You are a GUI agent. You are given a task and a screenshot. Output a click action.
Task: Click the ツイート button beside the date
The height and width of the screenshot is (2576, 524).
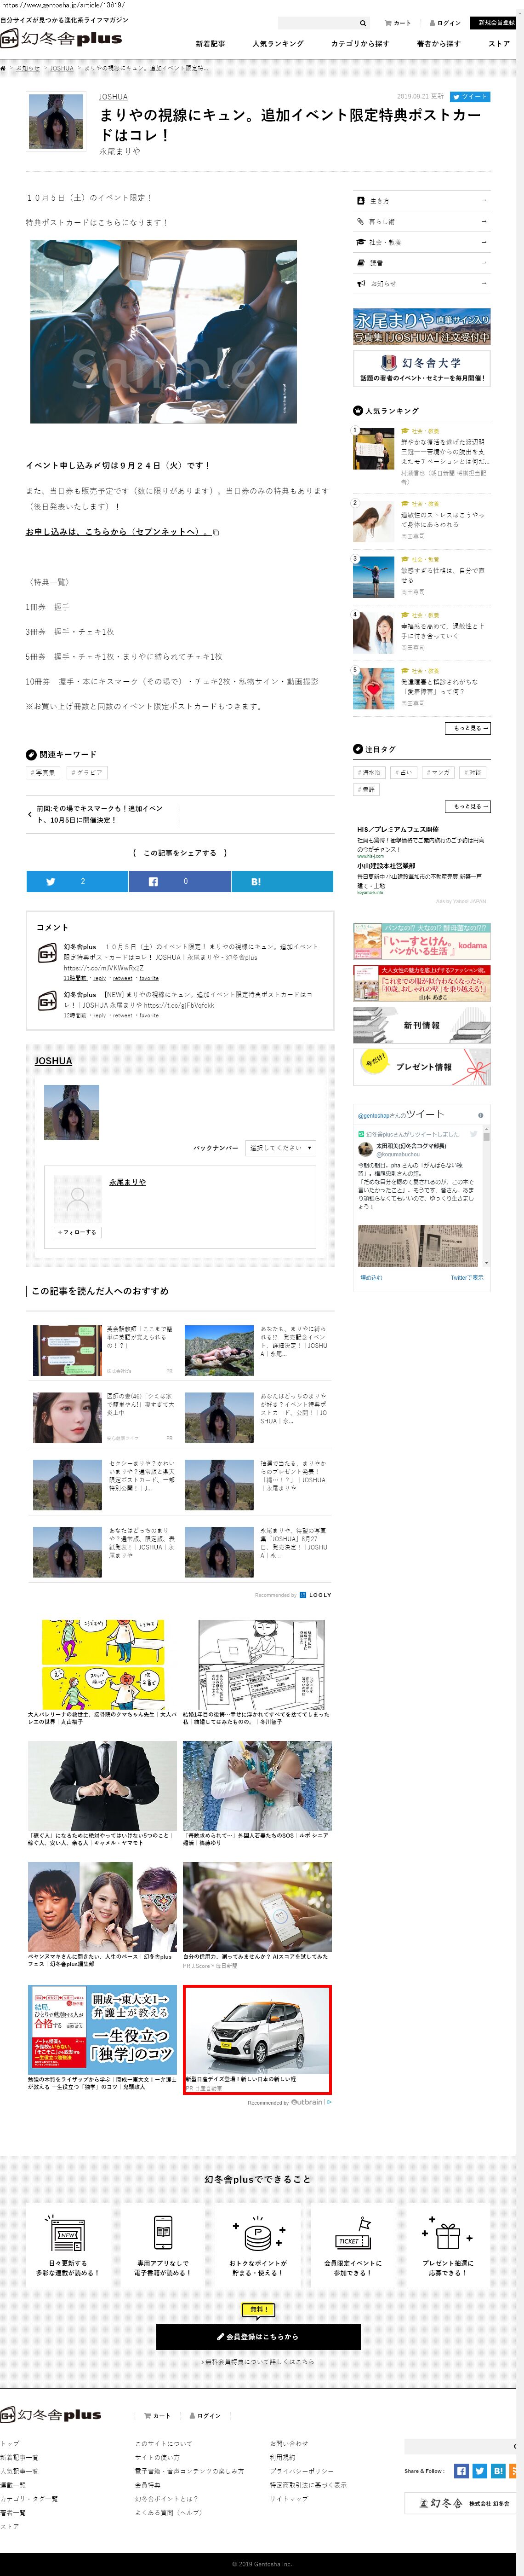[470, 97]
